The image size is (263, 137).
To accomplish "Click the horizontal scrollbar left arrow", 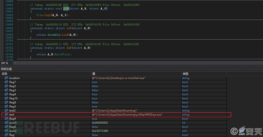I will click(x=15, y=63).
